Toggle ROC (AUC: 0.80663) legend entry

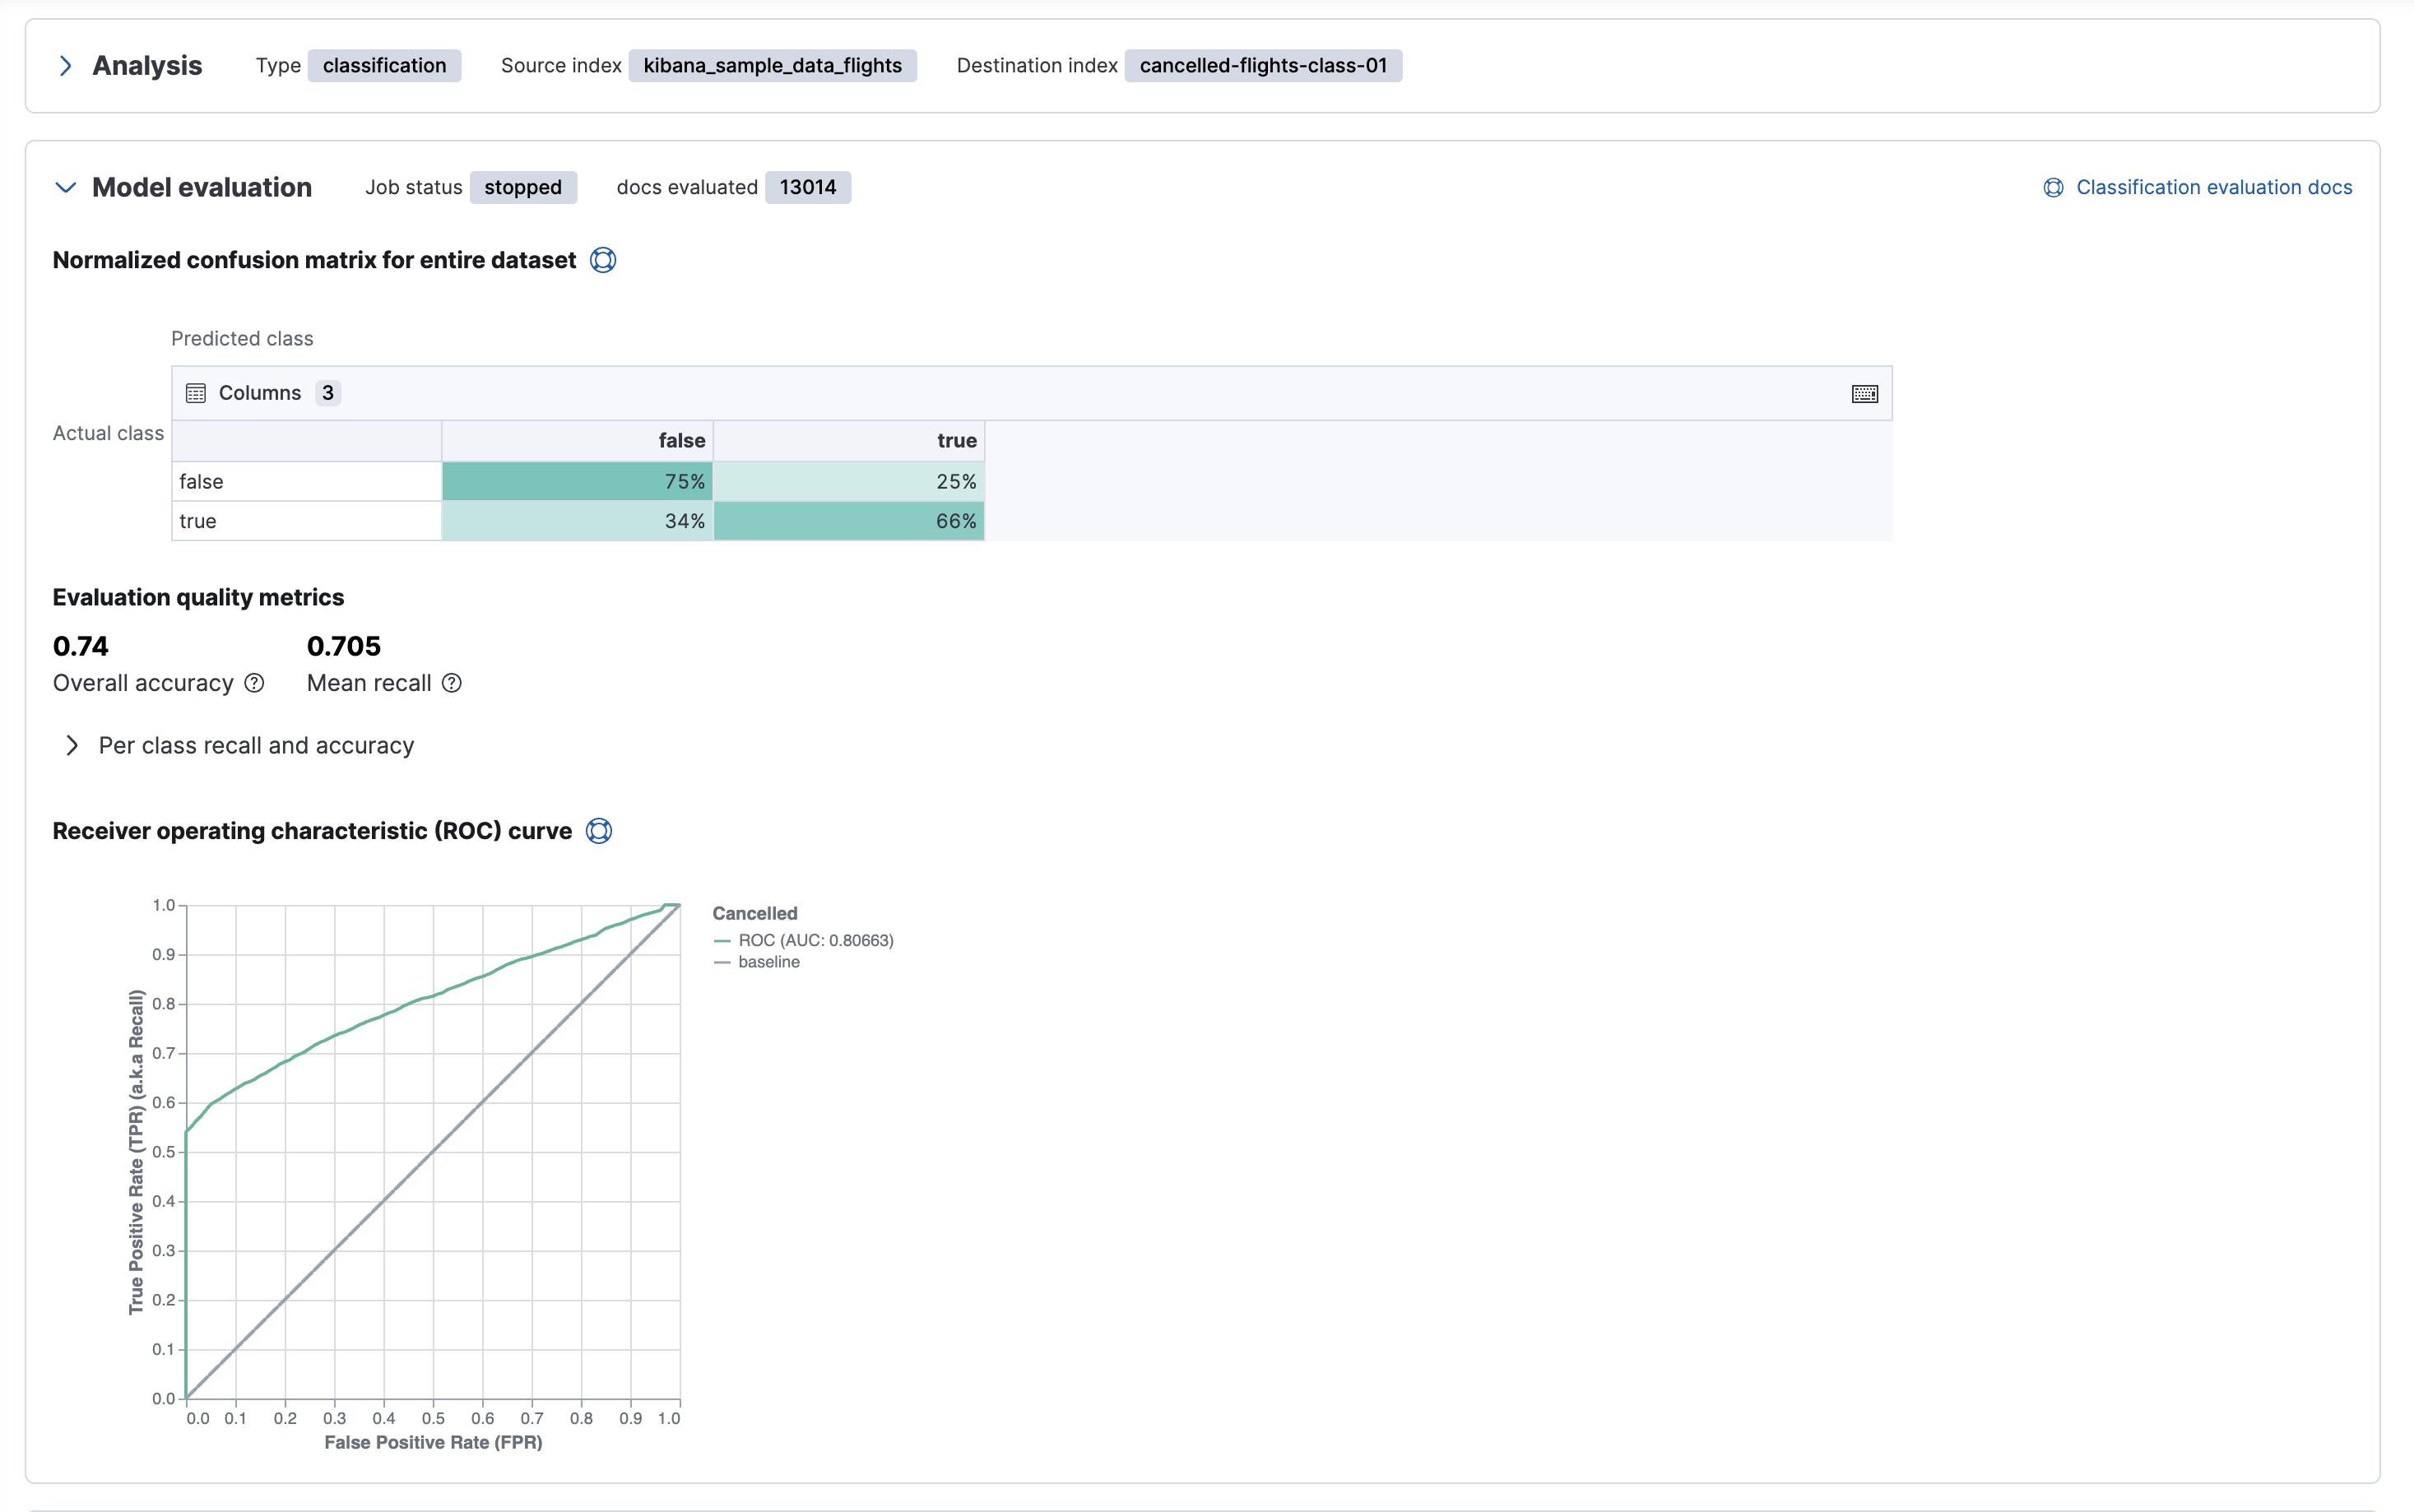click(804, 940)
